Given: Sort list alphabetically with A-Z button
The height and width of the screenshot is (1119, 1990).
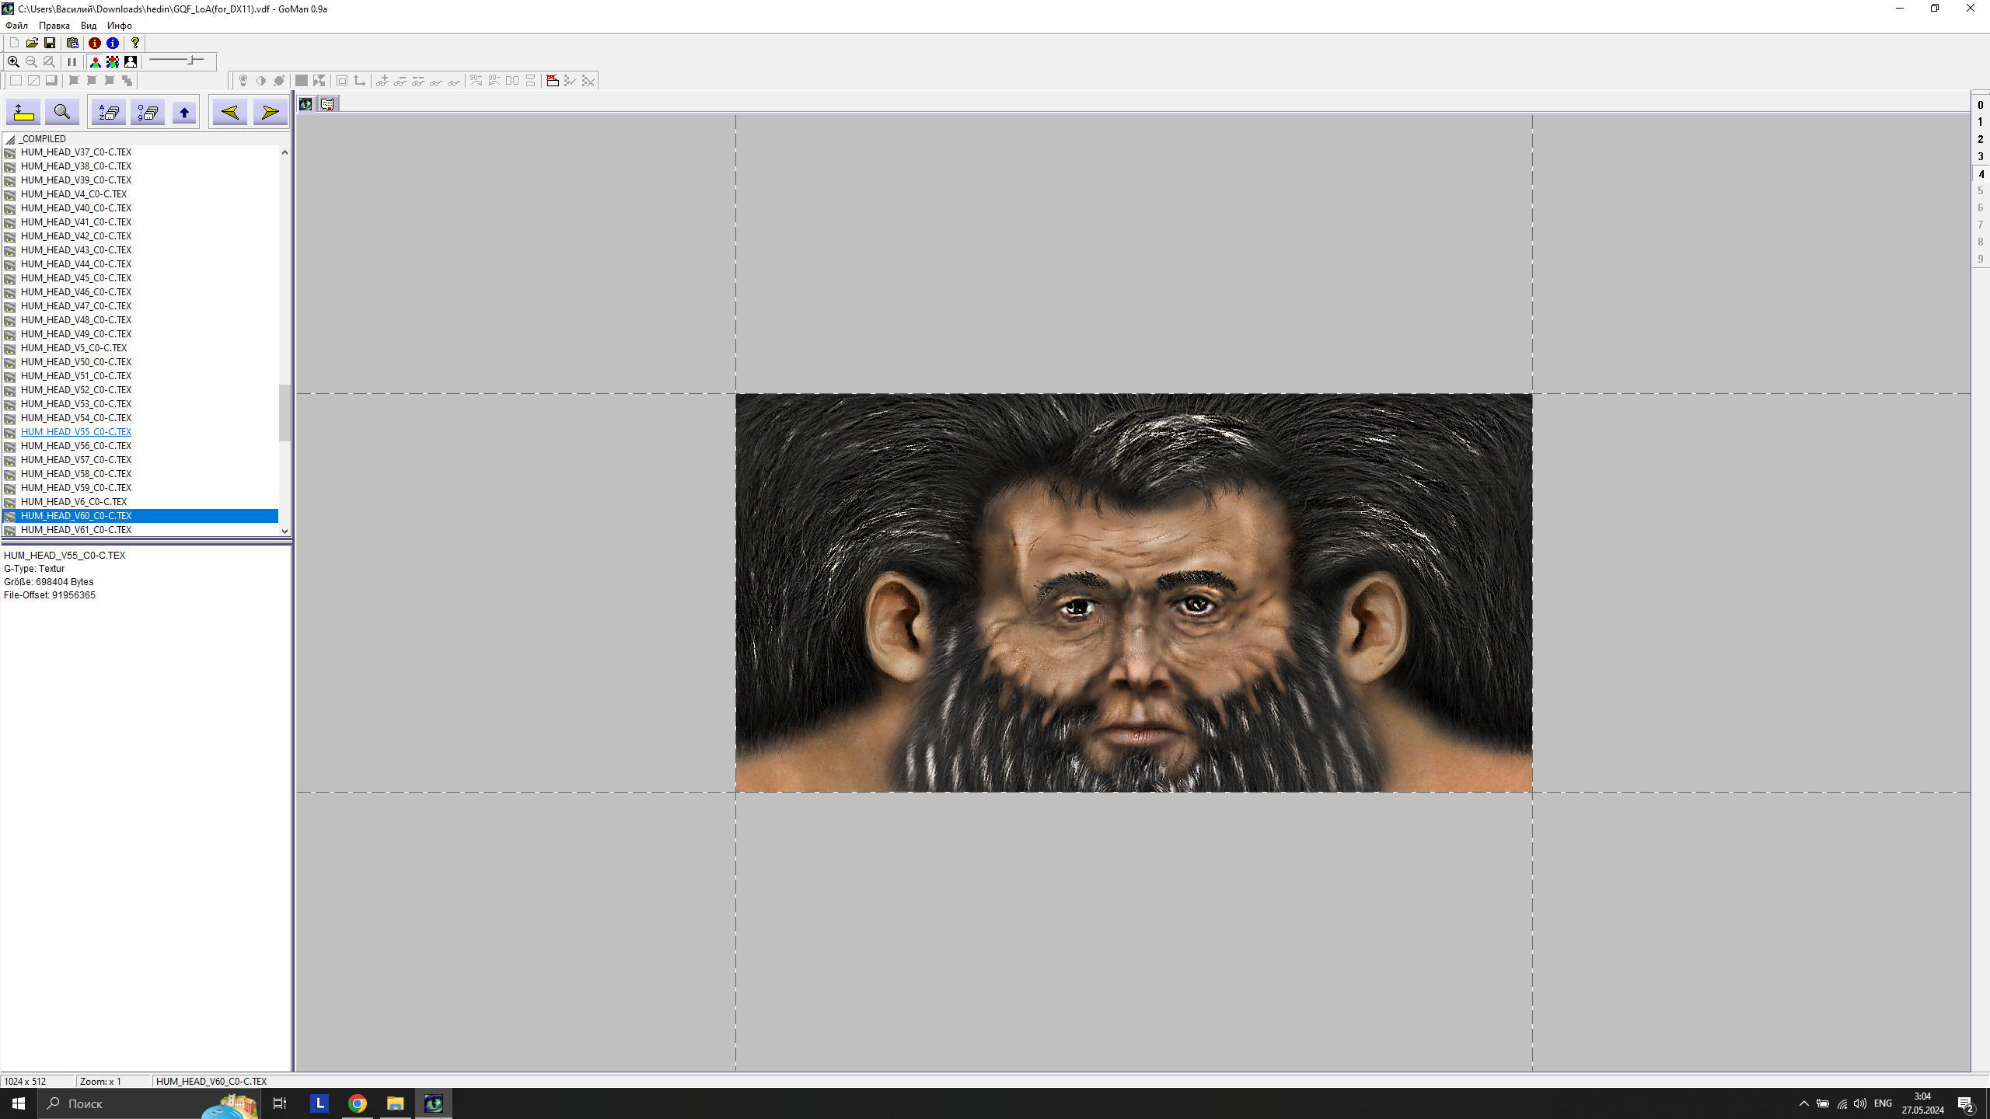Looking at the screenshot, I should tap(109, 113).
